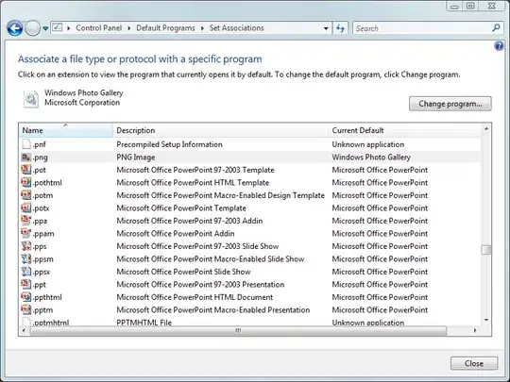510x382 pixels.
Task: Click 'Precompiled Setup Information' description
Action: pos(169,144)
